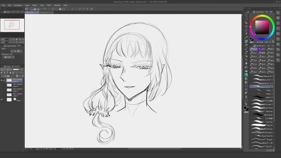This screenshot has height=158, width=281.
Task: Select the Hand move tool icon
Action: pyautogui.click(x=246, y=19)
